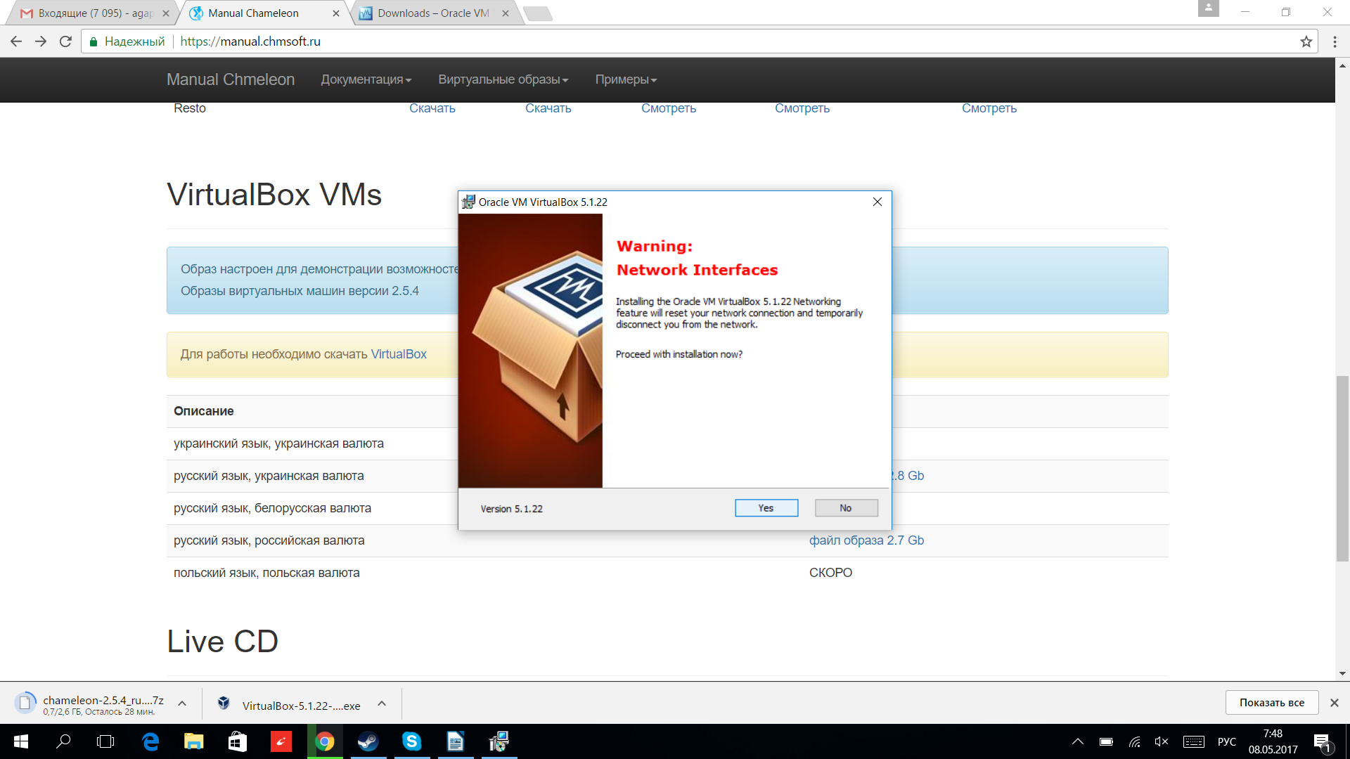This screenshot has width=1350, height=759.
Task: Click the page vertical scrollbar thumb
Action: tap(1342, 469)
